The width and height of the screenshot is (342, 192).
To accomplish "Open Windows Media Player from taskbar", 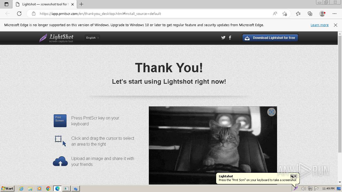I will 39,189.
